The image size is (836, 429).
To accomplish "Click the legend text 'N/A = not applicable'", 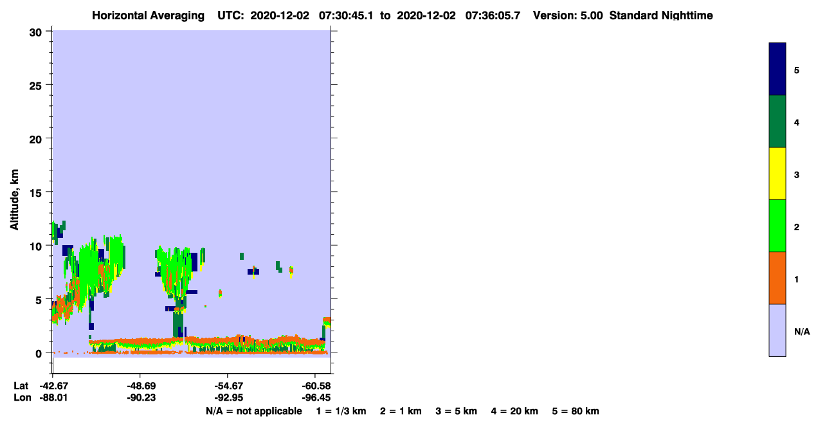I will (x=254, y=411).
